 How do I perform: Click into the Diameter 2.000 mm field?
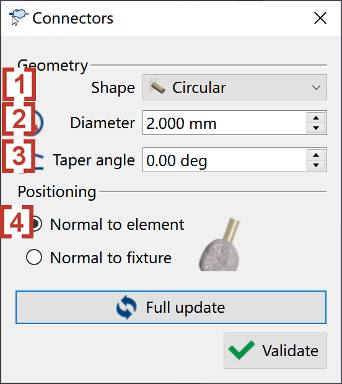click(x=224, y=123)
